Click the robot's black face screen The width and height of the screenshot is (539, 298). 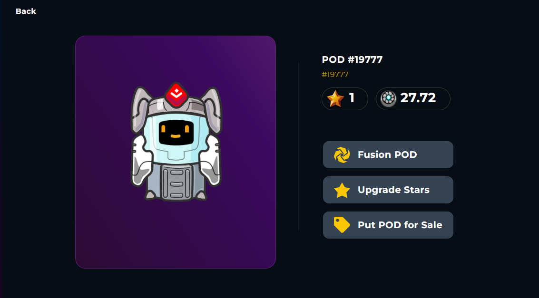tap(176, 133)
